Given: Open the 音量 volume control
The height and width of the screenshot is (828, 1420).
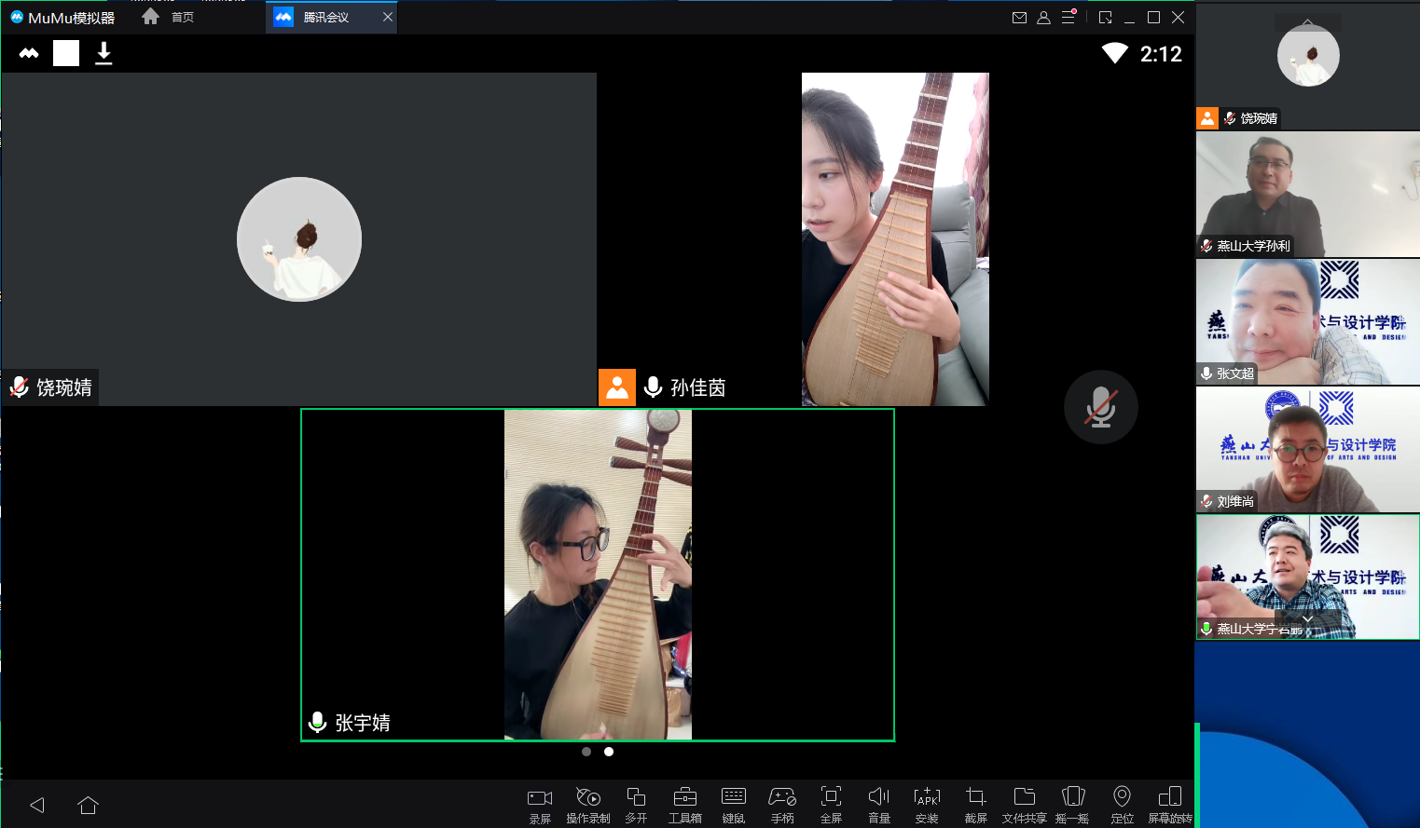Looking at the screenshot, I should (878, 798).
